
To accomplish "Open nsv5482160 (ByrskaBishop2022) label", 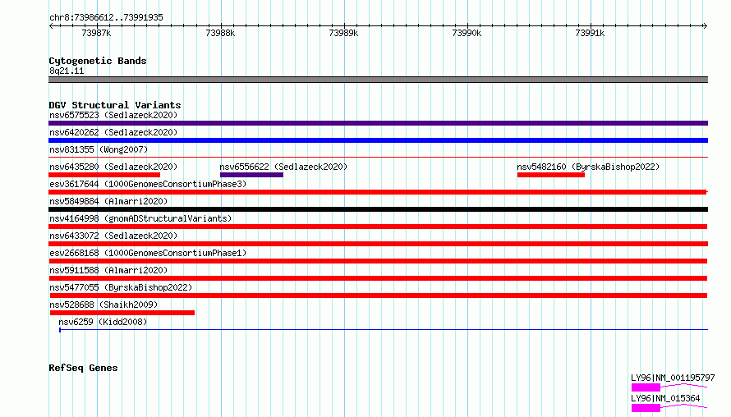I will point(588,167).
